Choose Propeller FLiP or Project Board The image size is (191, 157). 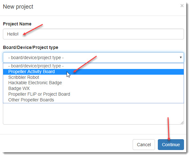(x=93, y=94)
